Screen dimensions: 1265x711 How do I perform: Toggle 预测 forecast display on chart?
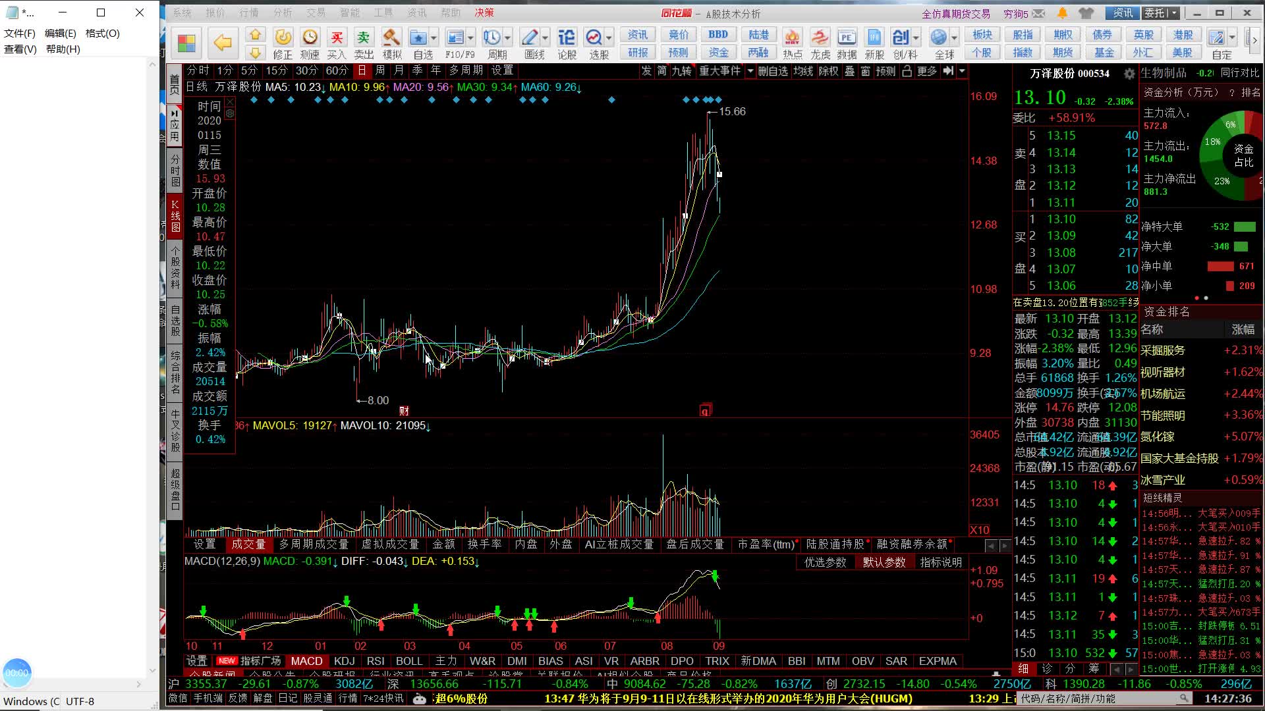[885, 71]
